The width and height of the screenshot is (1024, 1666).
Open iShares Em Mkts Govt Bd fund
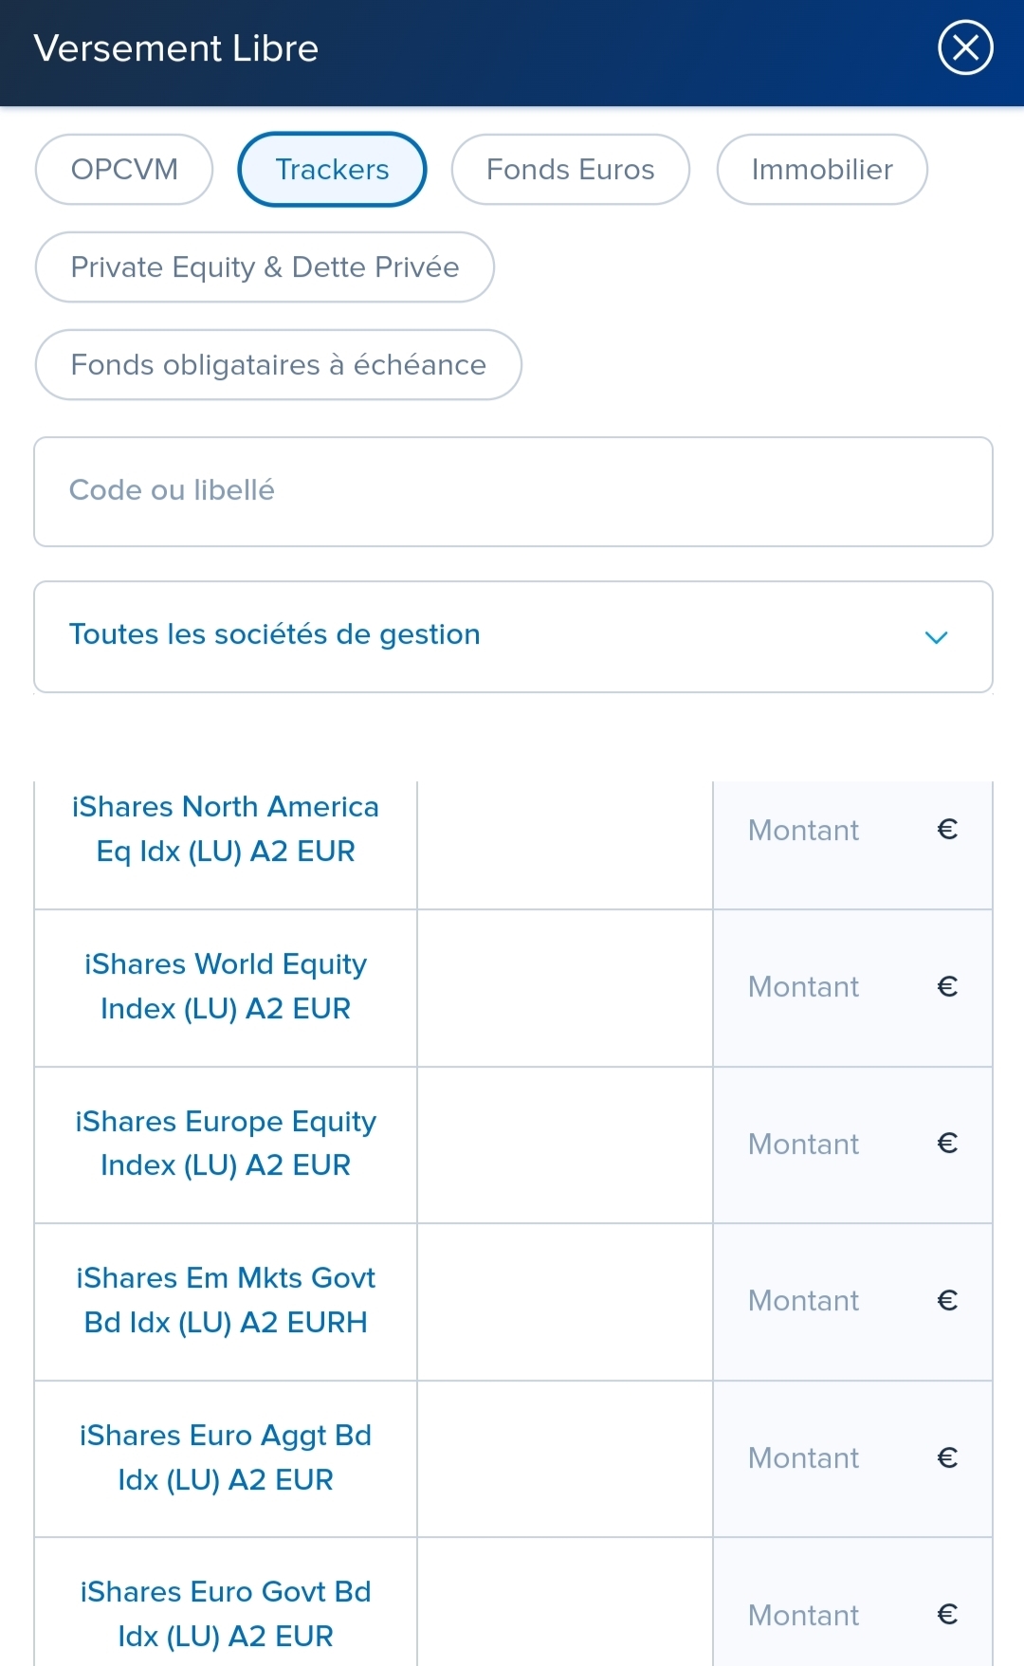click(226, 1300)
